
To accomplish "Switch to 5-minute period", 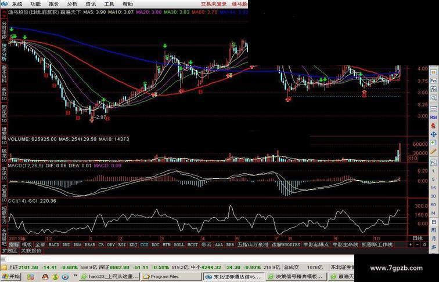I will pos(433,180).
